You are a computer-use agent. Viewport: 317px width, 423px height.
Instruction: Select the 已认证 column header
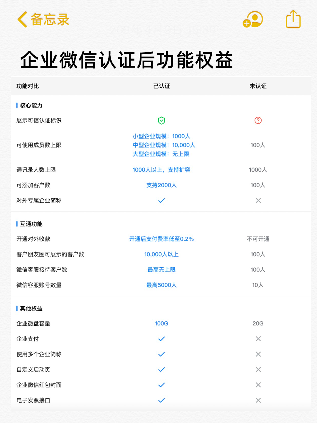(161, 86)
